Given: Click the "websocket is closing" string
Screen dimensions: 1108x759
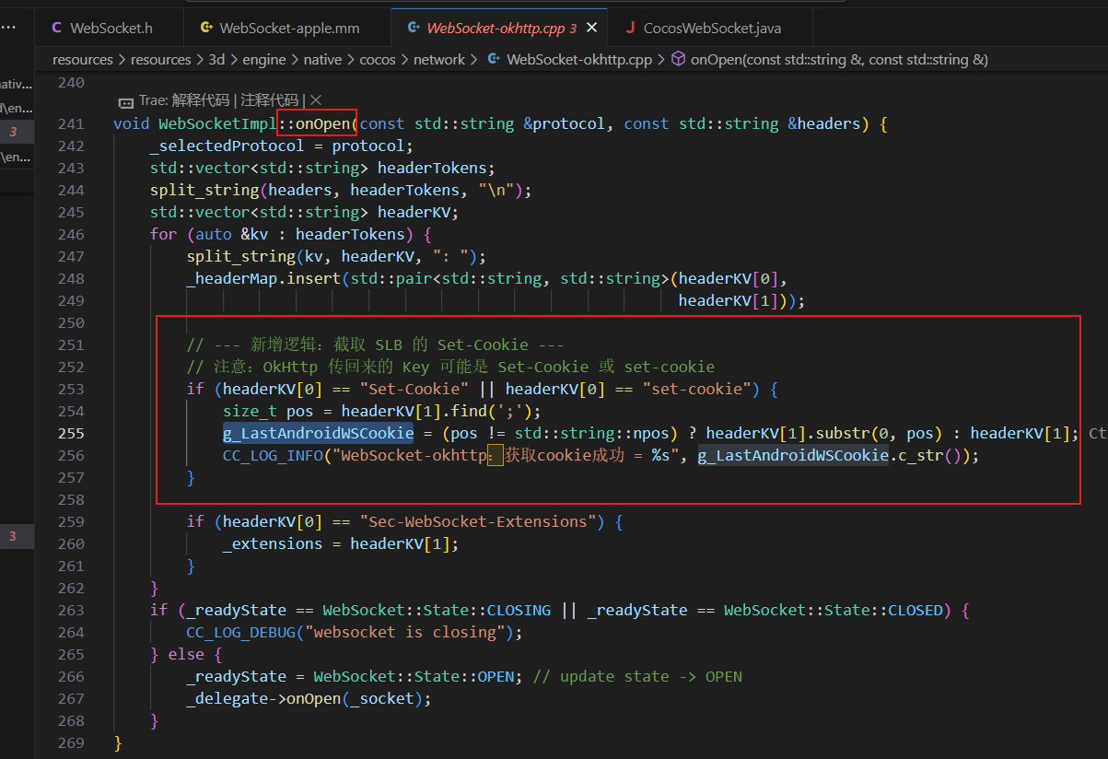Looking at the screenshot, I should click(405, 632).
